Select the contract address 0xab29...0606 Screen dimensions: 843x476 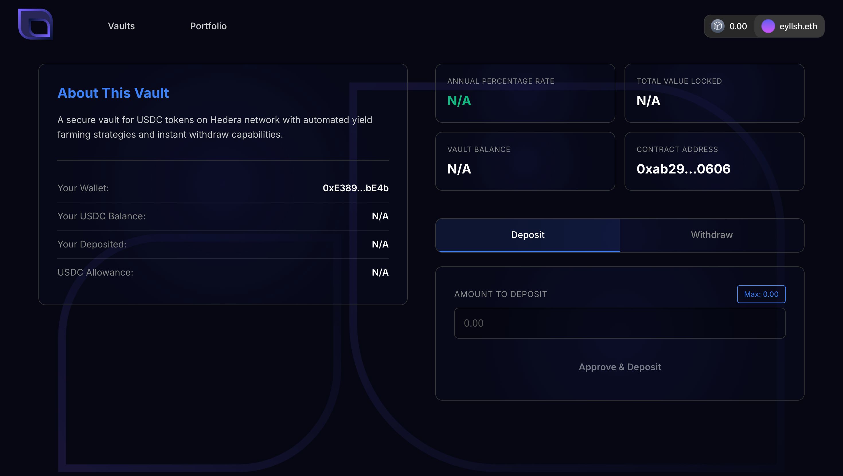(683, 169)
